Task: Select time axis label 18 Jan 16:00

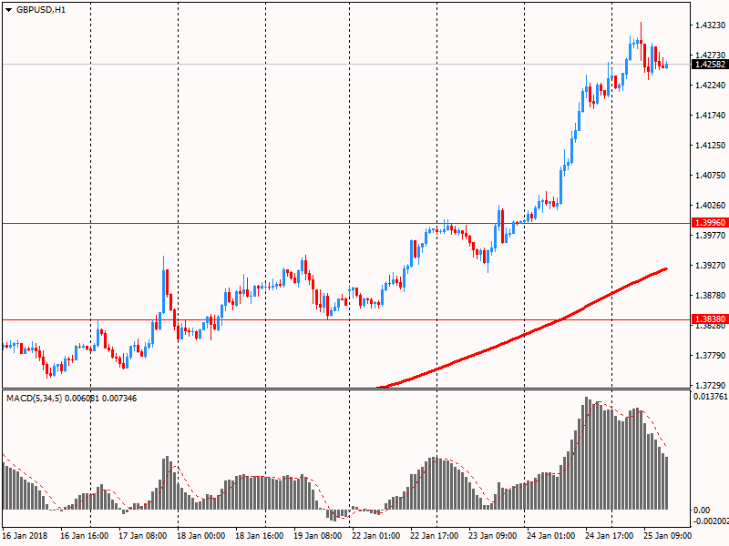Action: tap(259, 536)
